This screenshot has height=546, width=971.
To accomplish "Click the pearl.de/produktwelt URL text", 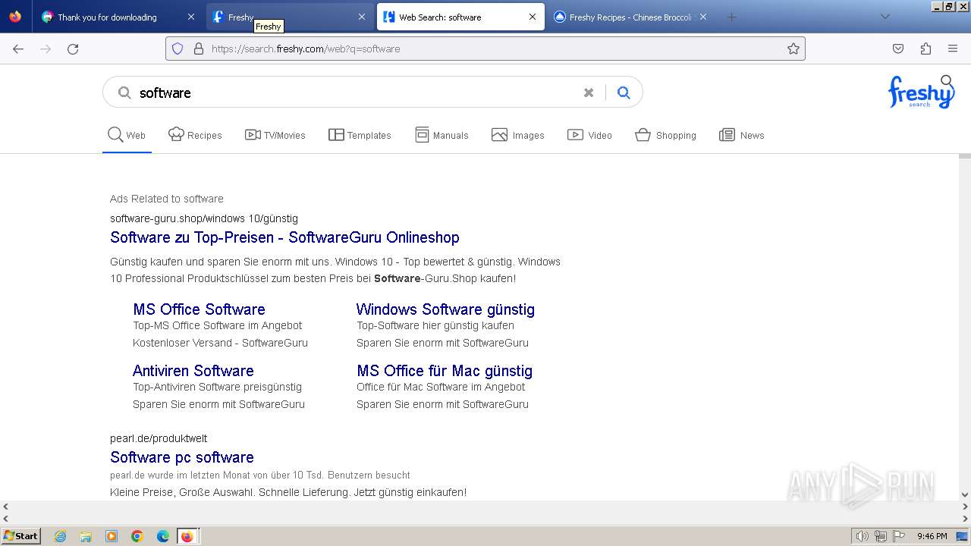I will (x=159, y=438).
